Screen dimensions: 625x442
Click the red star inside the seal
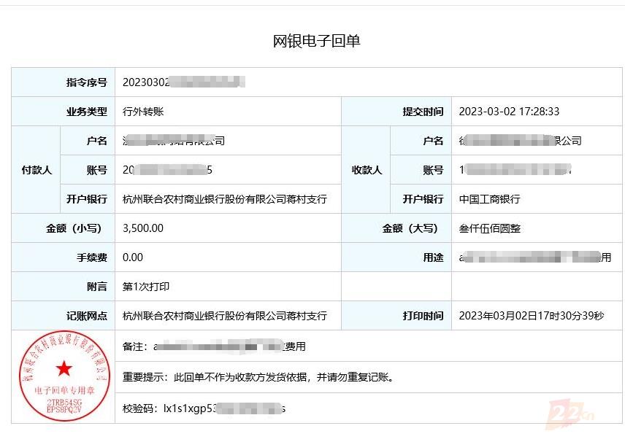pyautogui.click(x=64, y=368)
